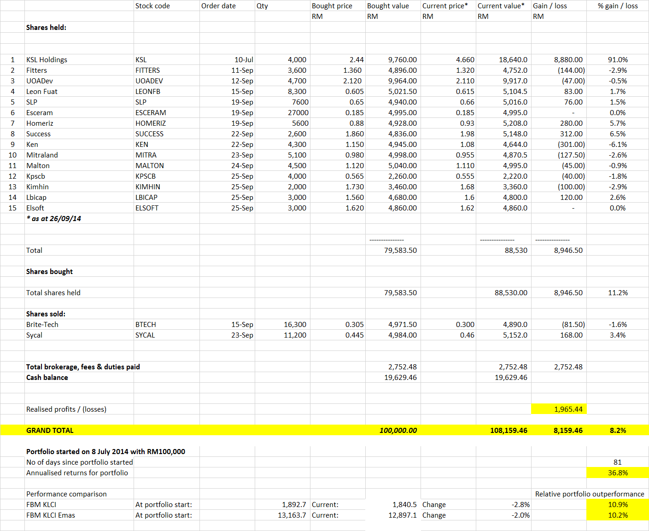The image size is (649, 531).
Task: Click the 108,159.46 grand total value
Action: (x=503, y=430)
